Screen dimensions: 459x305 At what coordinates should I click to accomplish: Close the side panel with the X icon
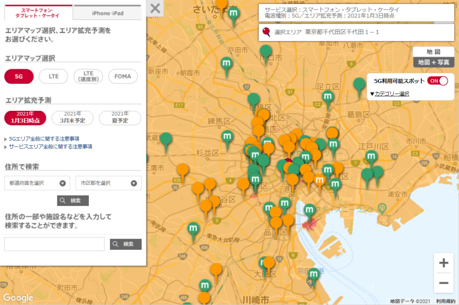pyautogui.click(x=155, y=8)
